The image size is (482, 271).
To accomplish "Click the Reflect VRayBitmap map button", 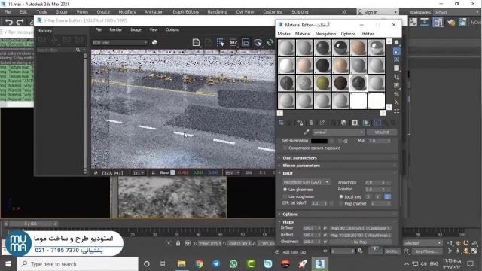I will tap(360, 235).
